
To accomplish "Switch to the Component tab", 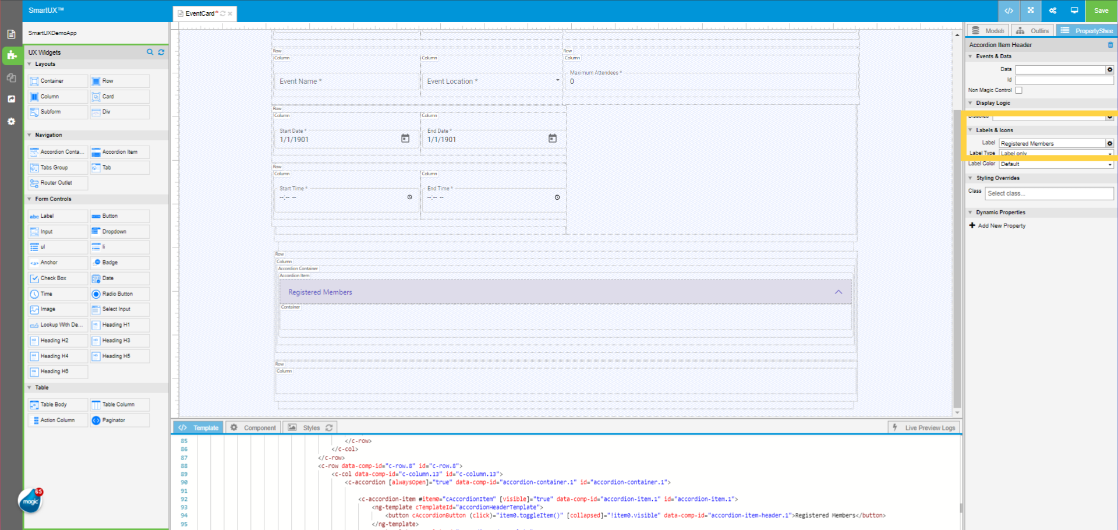I will point(253,427).
